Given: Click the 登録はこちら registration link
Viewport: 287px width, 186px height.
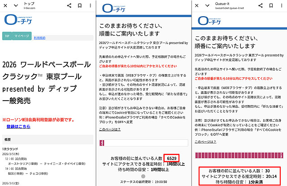Looking at the screenshot, I should [x=18, y=127].
